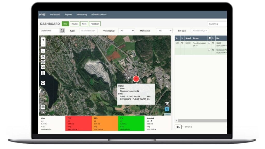265x149 pixels.
Task: Click the speech bubble map icon
Action: 43,83
